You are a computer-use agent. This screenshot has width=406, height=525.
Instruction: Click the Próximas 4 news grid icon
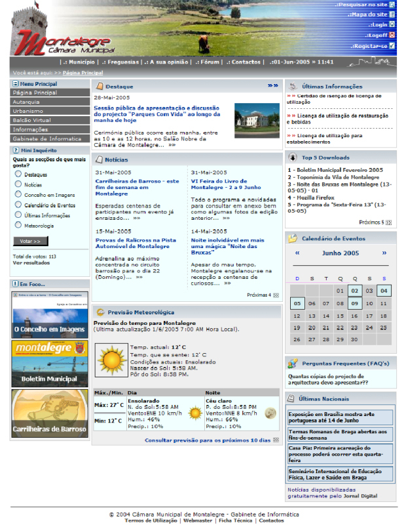(x=276, y=295)
